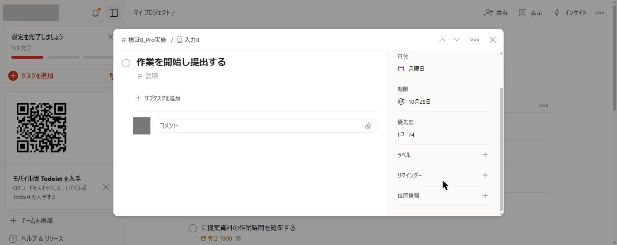Go to previous task arrow
The width and height of the screenshot is (617, 245).
442,40
